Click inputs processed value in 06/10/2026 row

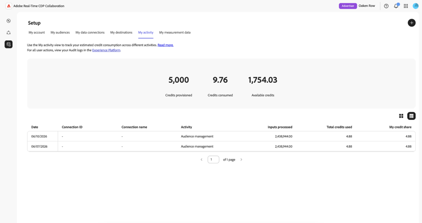pyautogui.click(x=284, y=136)
